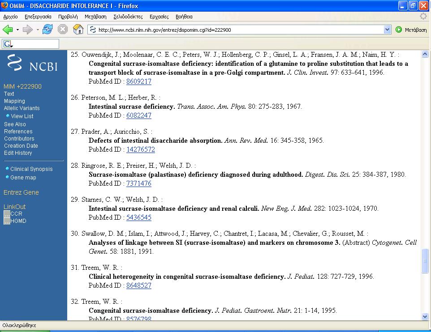Open PubMed ID 5436545 link
The height and width of the screenshot is (332, 431).
click(x=139, y=217)
